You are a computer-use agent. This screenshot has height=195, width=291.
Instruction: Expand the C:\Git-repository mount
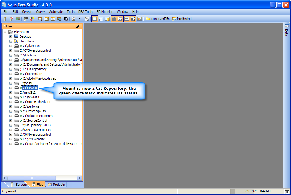pos(11,69)
